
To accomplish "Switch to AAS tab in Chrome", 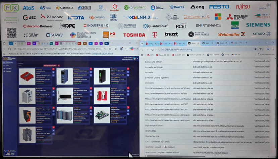I will click(x=208, y=43).
